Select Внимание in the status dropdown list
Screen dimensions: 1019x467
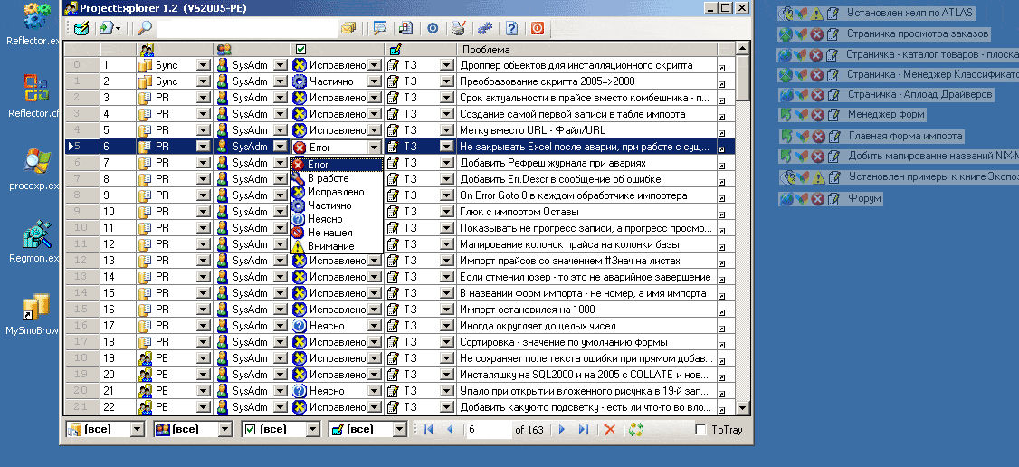pyautogui.click(x=337, y=246)
